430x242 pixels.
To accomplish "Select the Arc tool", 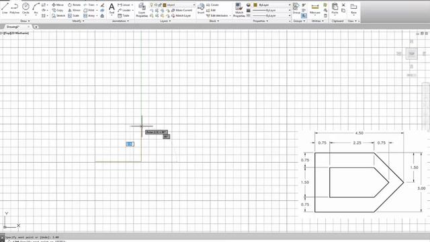I will click(36, 8).
